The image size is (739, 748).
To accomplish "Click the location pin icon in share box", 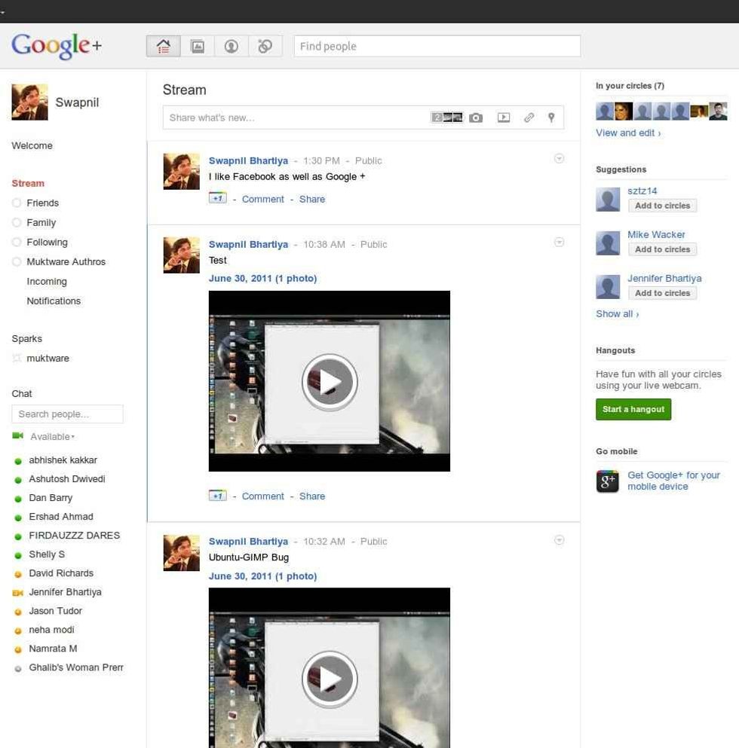I will coord(551,118).
